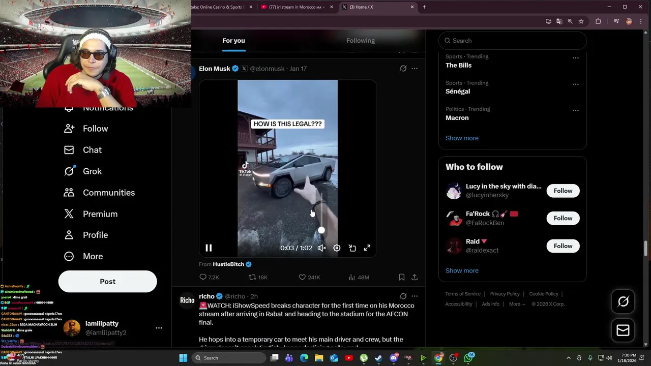Click the Grok icon on Elon Musk's post

(403, 69)
